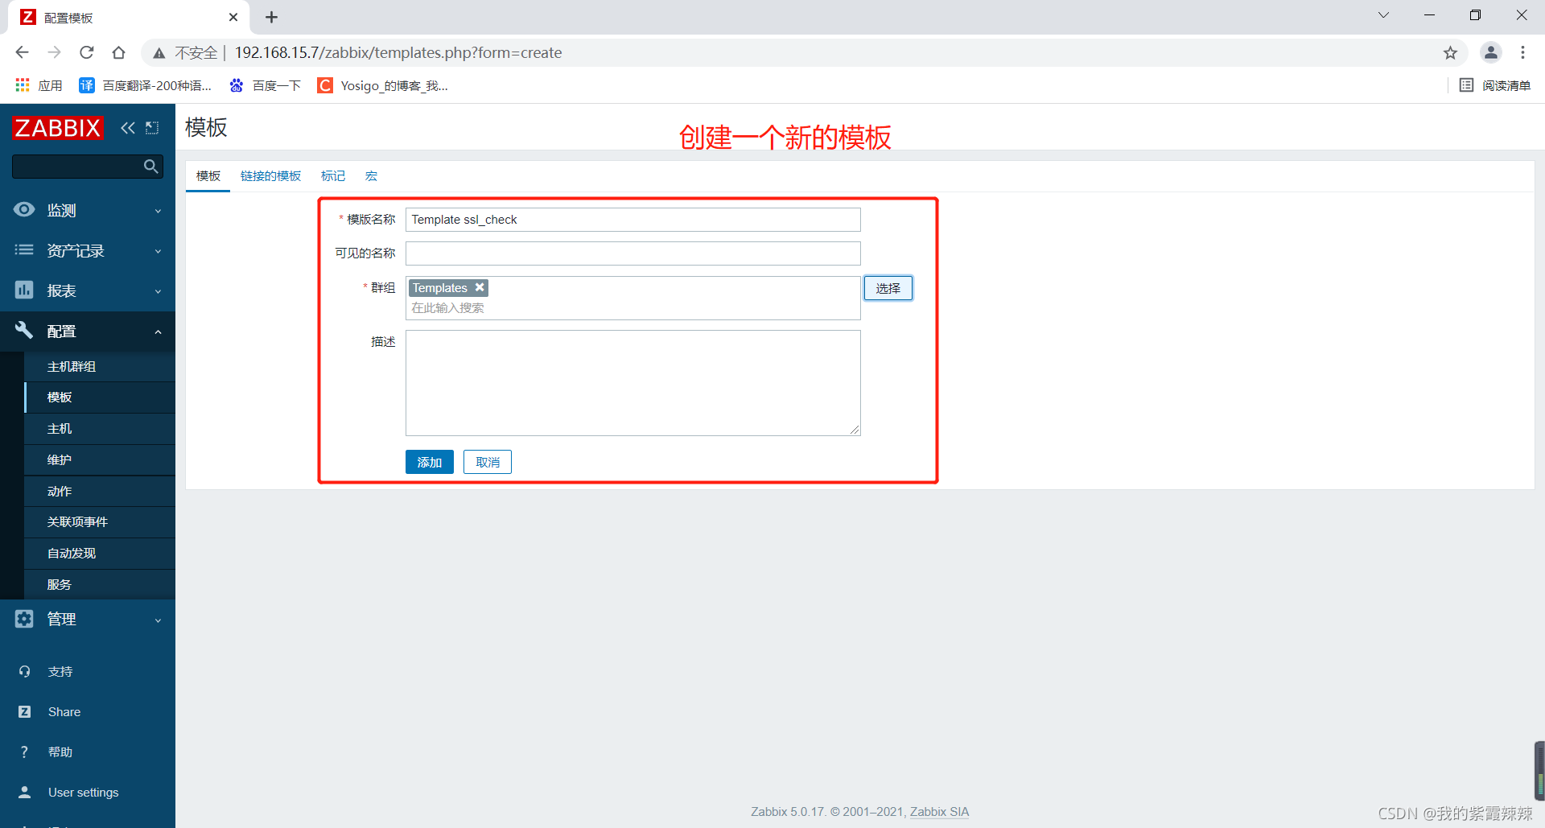Screen dimensions: 1545x828
Task: Open the Zabbix SIA footer link
Action: 939,812
